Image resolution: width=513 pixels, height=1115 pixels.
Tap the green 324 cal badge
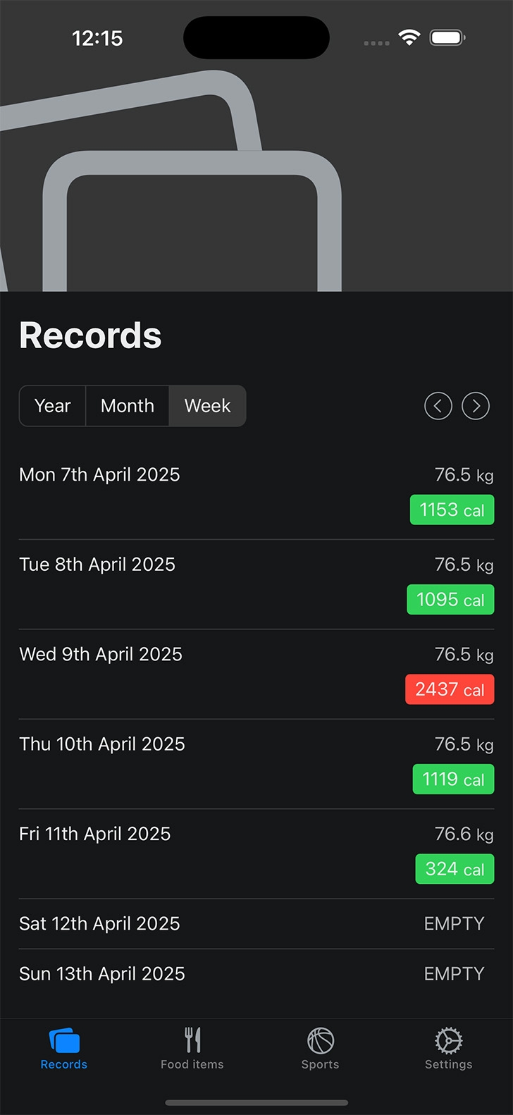(455, 869)
